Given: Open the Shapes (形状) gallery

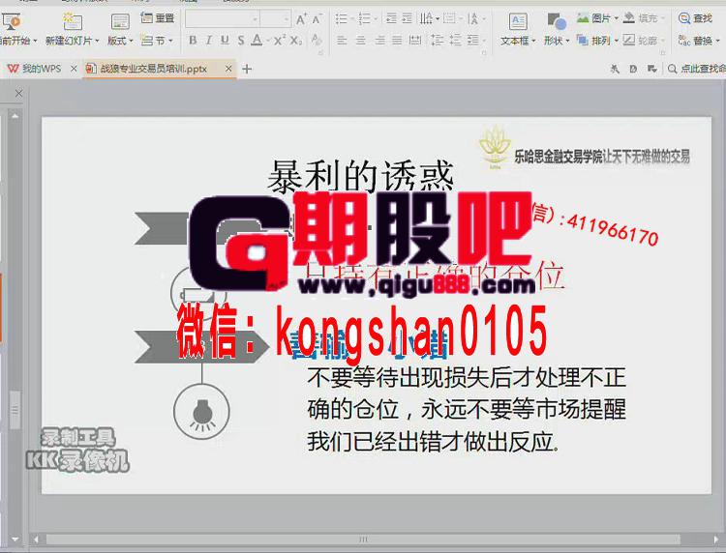Looking at the screenshot, I should (x=557, y=29).
